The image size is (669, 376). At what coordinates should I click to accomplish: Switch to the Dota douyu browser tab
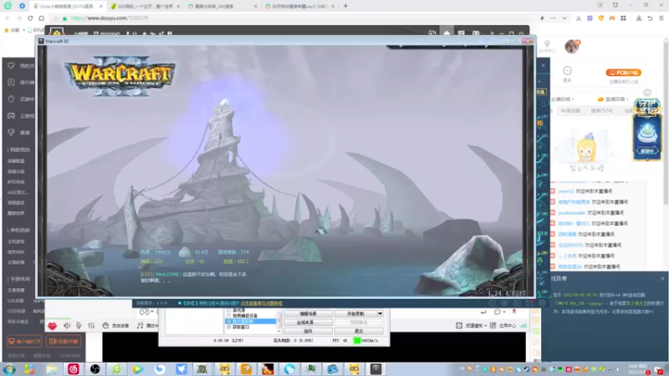pos(69,7)
